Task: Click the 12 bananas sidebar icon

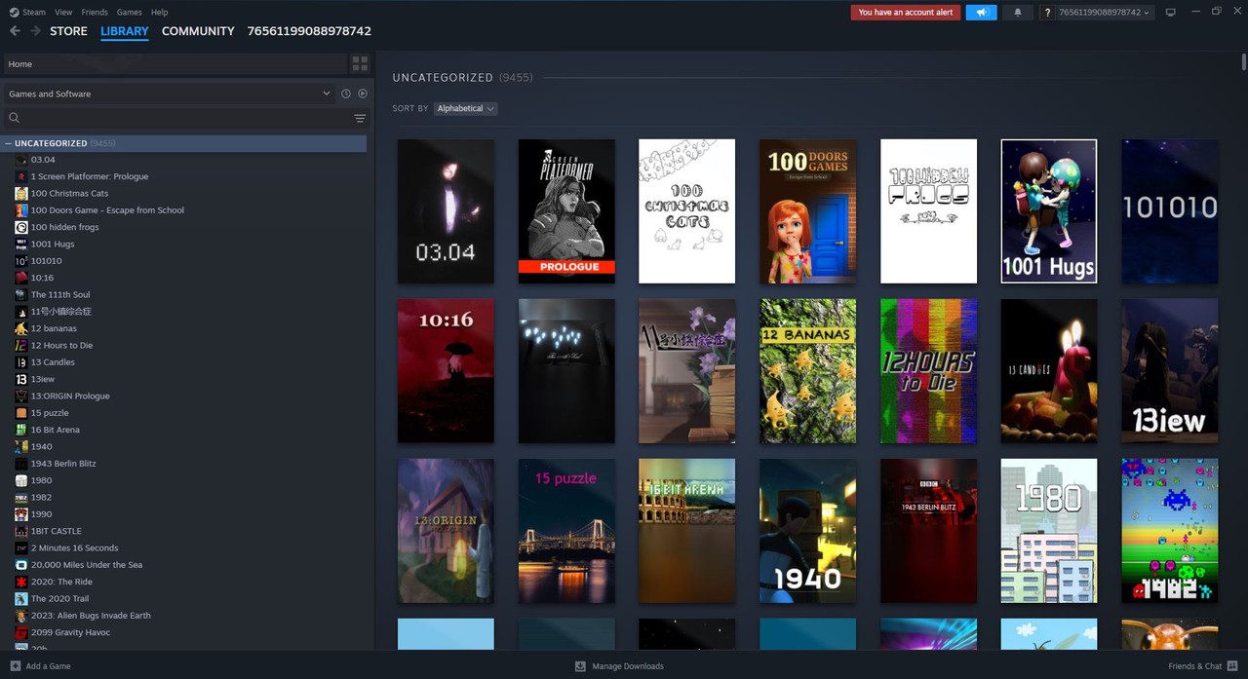Action: point(21,328)
